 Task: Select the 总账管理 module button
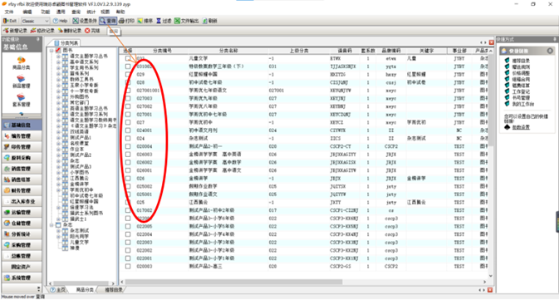22,256
